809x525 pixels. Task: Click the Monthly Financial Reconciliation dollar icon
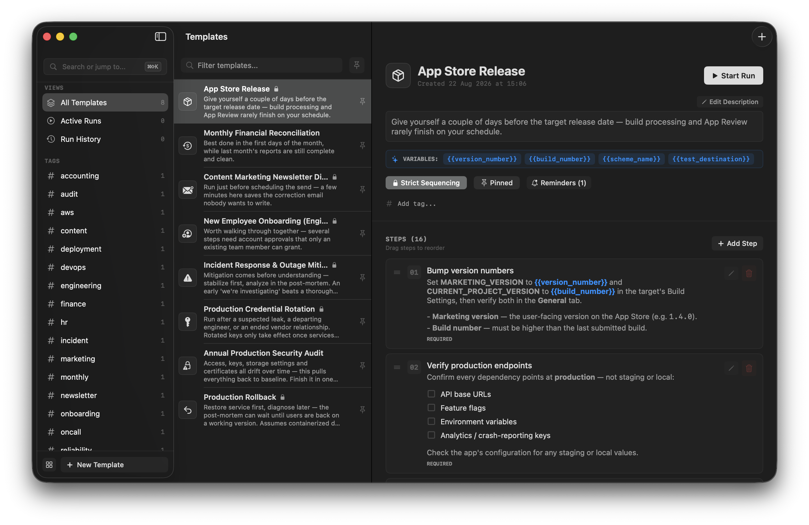(188, 146)
